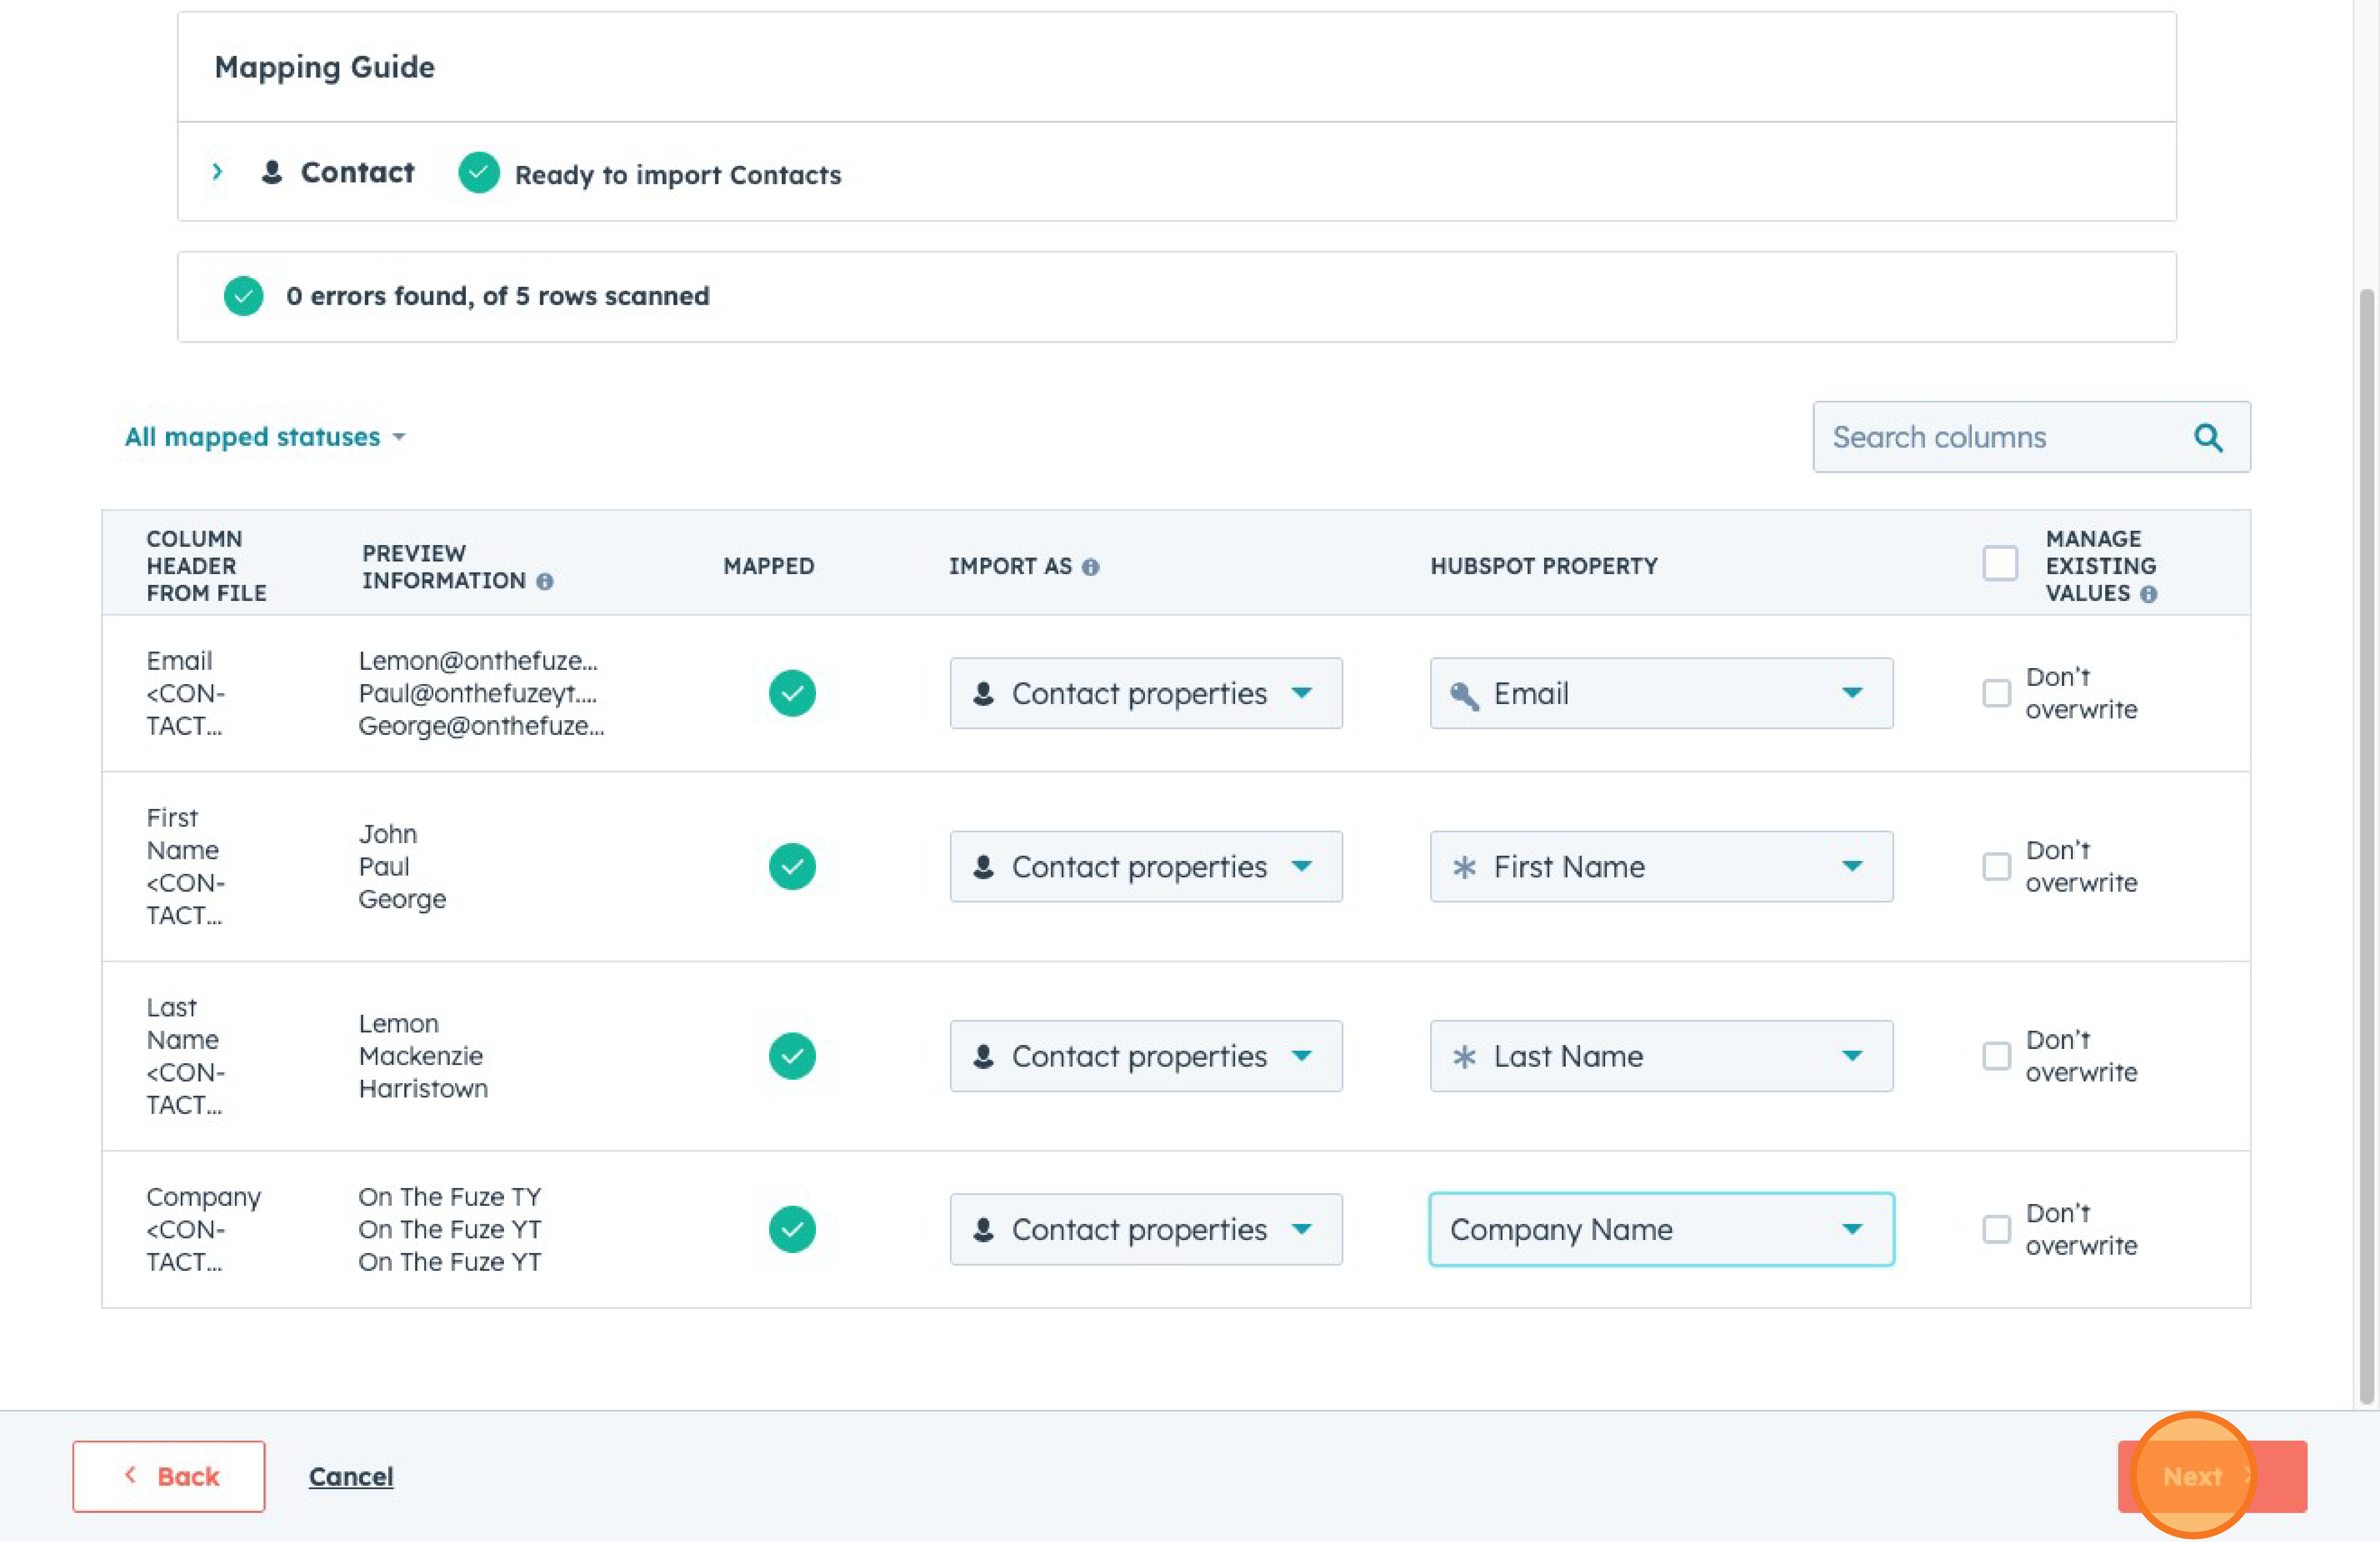Tick Don't overwrite for Last Name row
This screenshot has height=1542, width=2380.
point(1996,1056)
